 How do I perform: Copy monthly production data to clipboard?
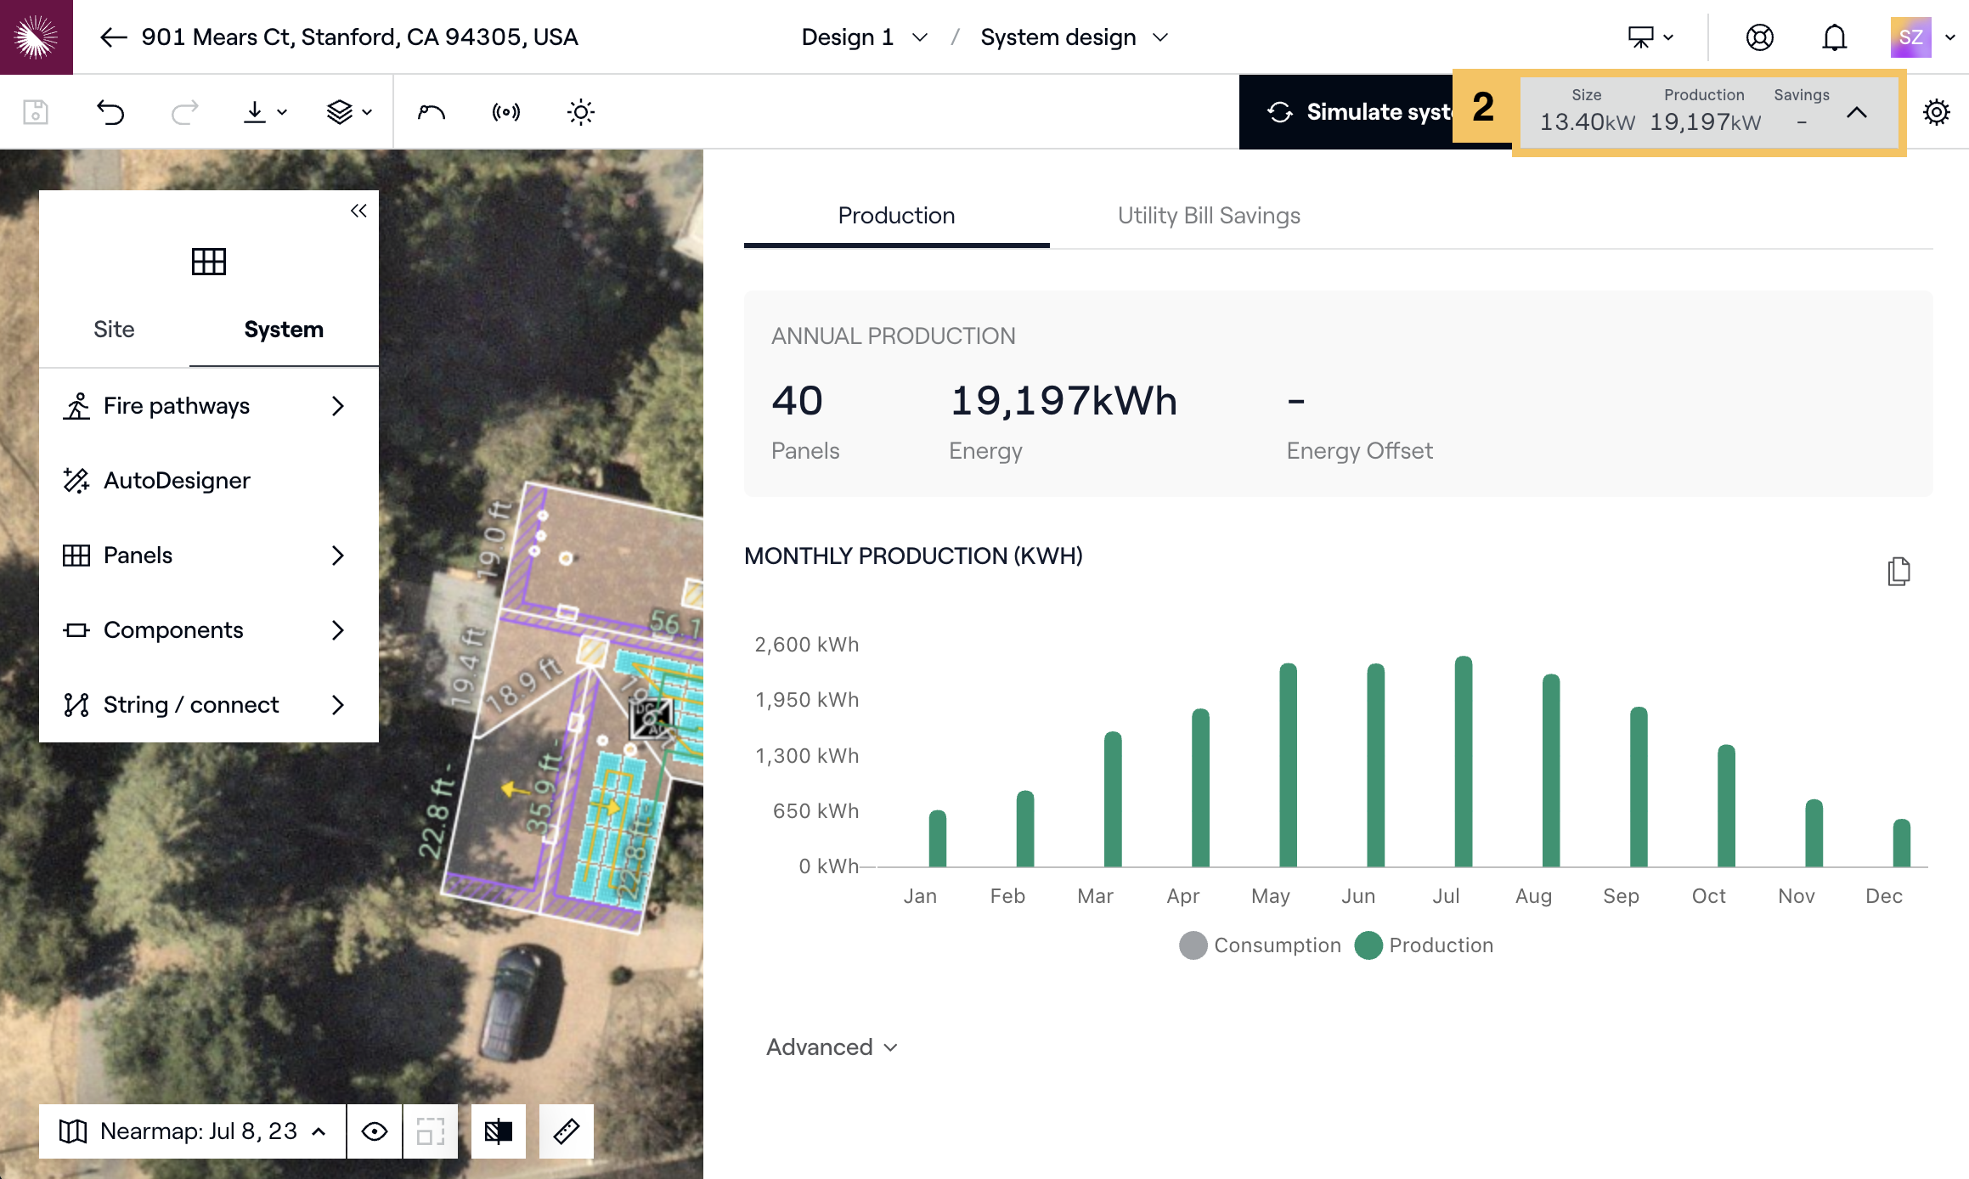pos(1898,572)
